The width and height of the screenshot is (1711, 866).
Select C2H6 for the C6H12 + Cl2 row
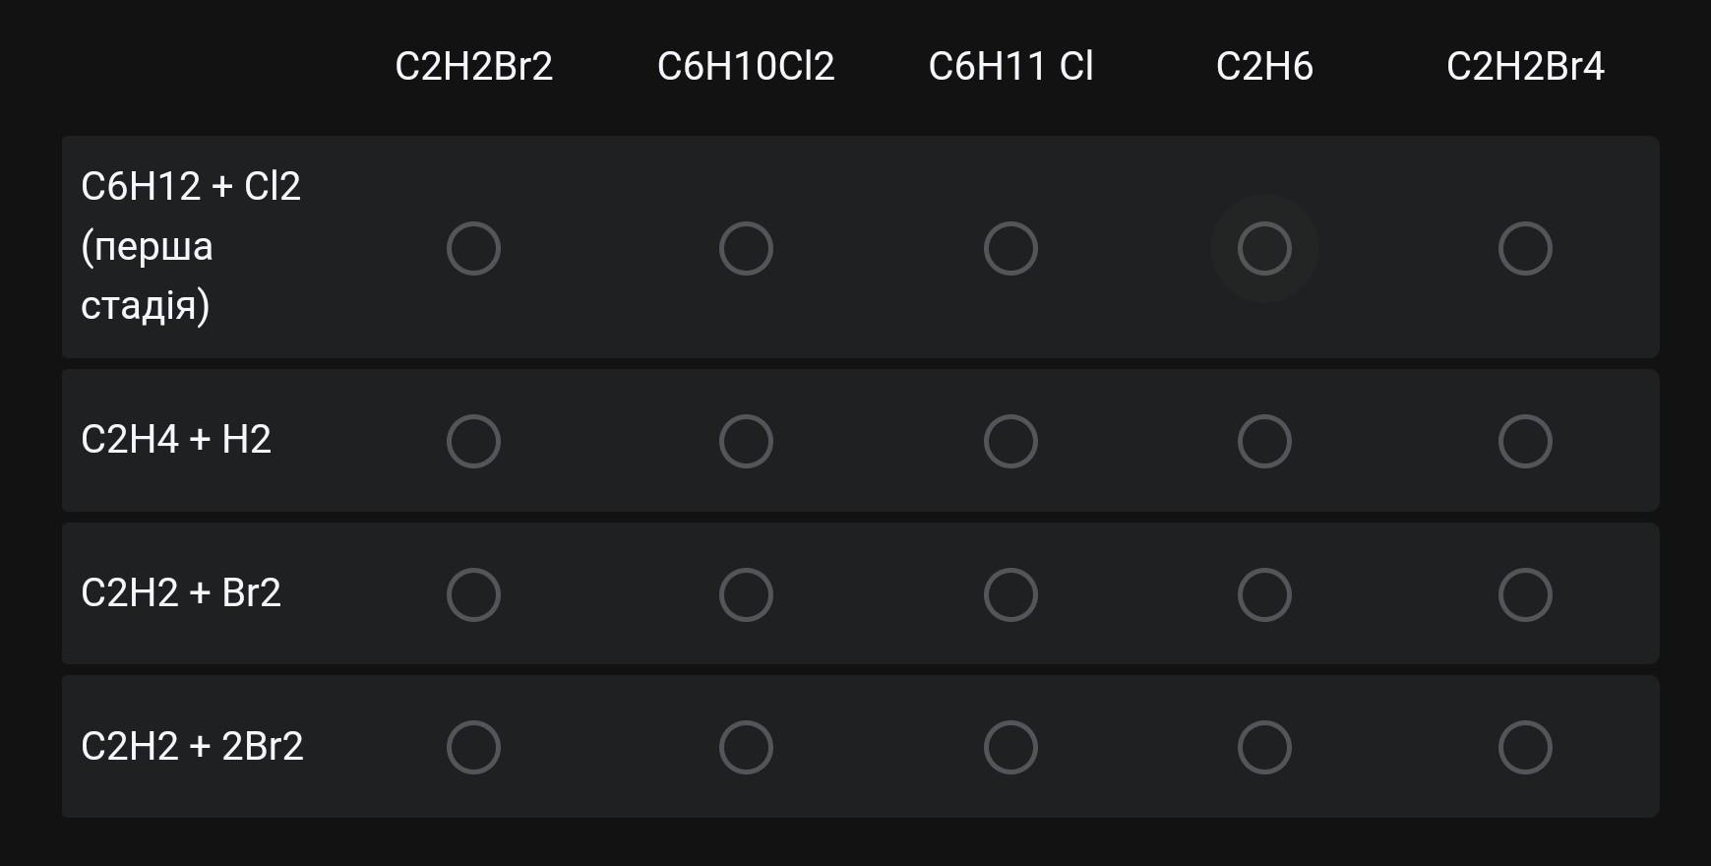point(1264,248)
